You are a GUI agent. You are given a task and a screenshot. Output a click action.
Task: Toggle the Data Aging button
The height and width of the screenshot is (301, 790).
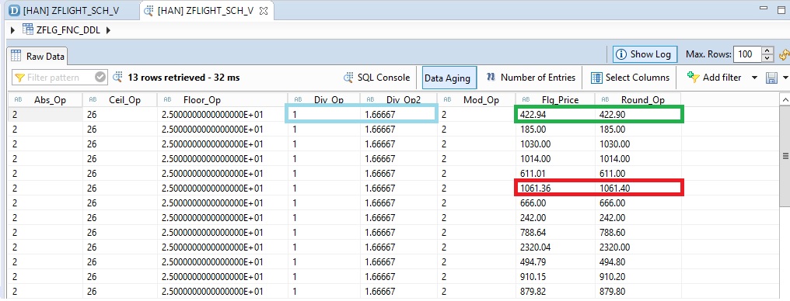point(447,78)
